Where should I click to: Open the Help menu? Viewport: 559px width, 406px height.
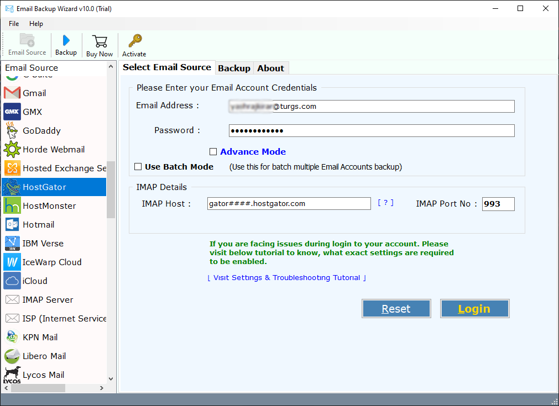36,24
